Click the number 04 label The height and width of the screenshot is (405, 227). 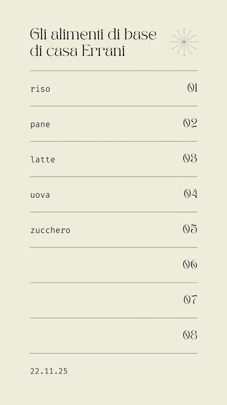[190, 194]
